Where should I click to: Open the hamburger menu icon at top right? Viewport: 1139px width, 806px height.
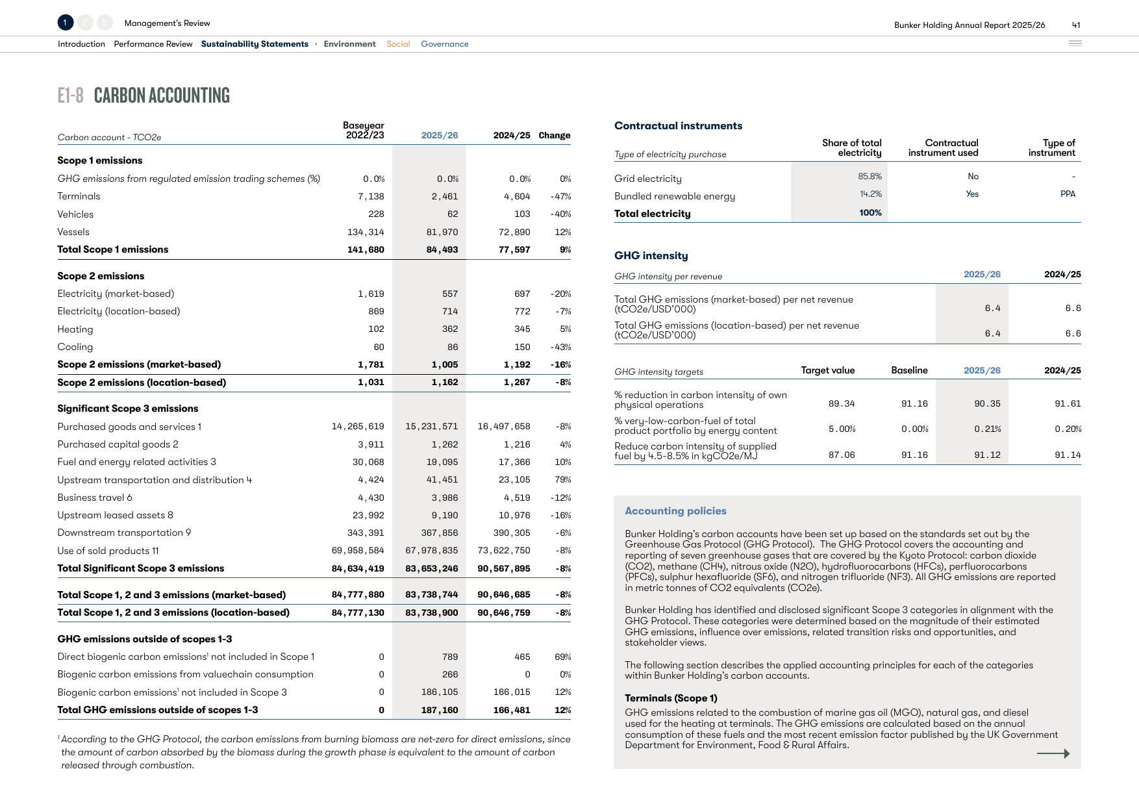point(1075,44)
